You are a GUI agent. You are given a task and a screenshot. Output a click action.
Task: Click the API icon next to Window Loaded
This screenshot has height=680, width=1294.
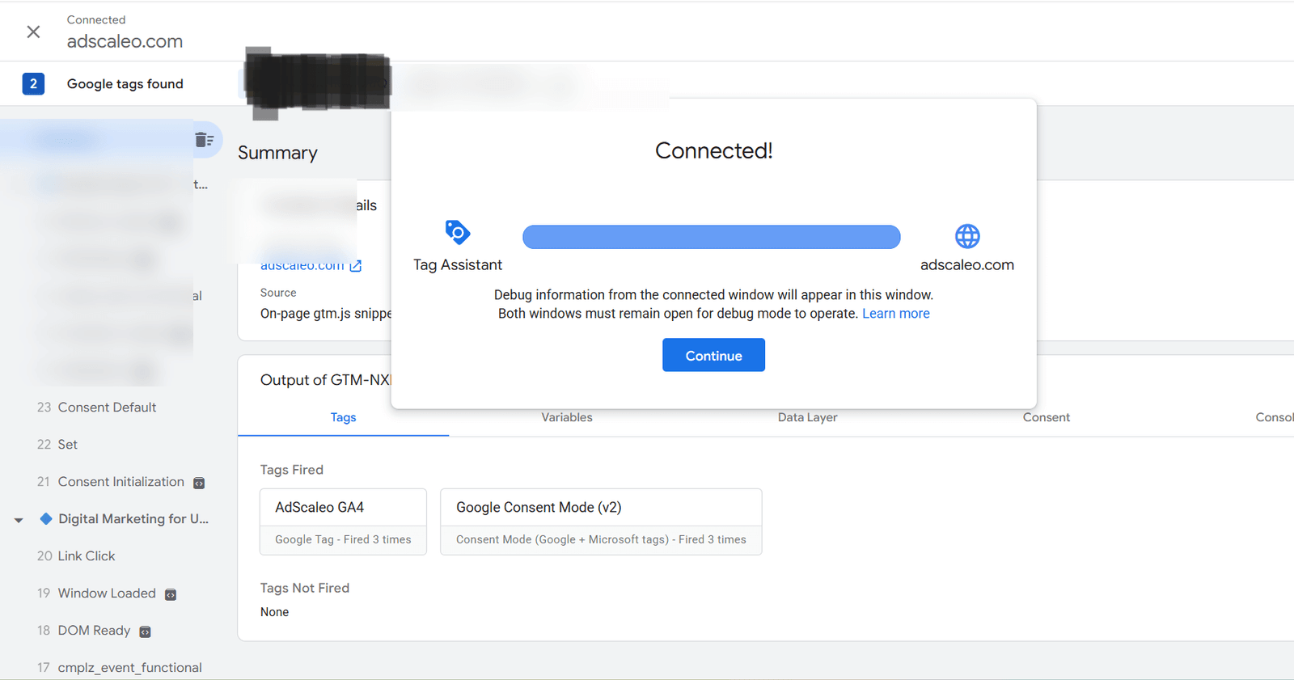pyautogui.click(x=171, y=594)
